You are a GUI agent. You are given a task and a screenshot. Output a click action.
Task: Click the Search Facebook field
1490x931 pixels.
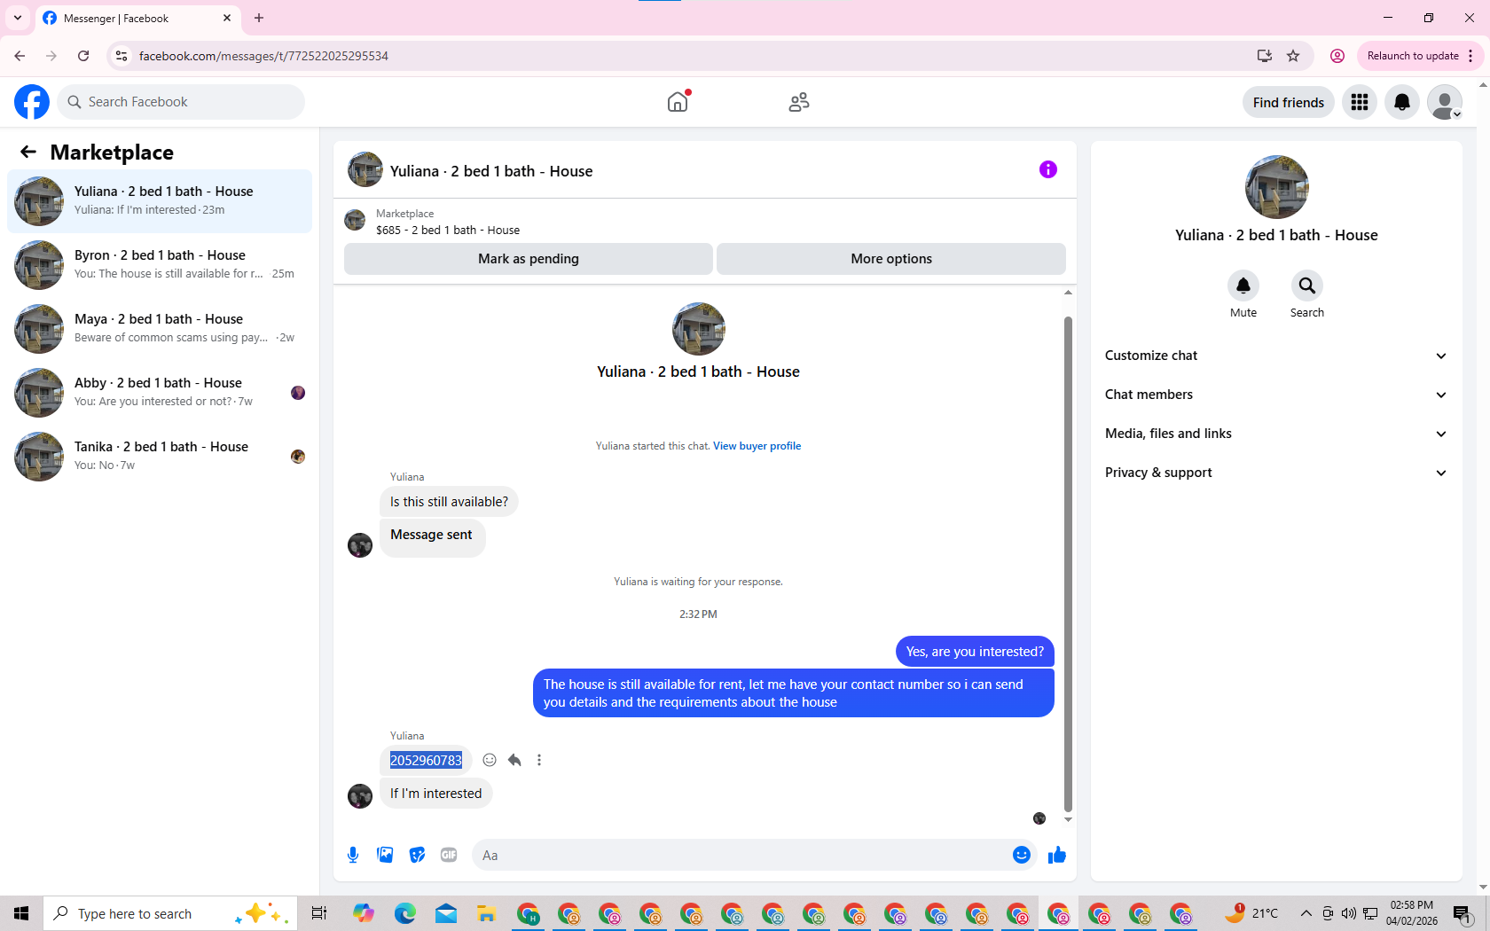coord(181,102)
